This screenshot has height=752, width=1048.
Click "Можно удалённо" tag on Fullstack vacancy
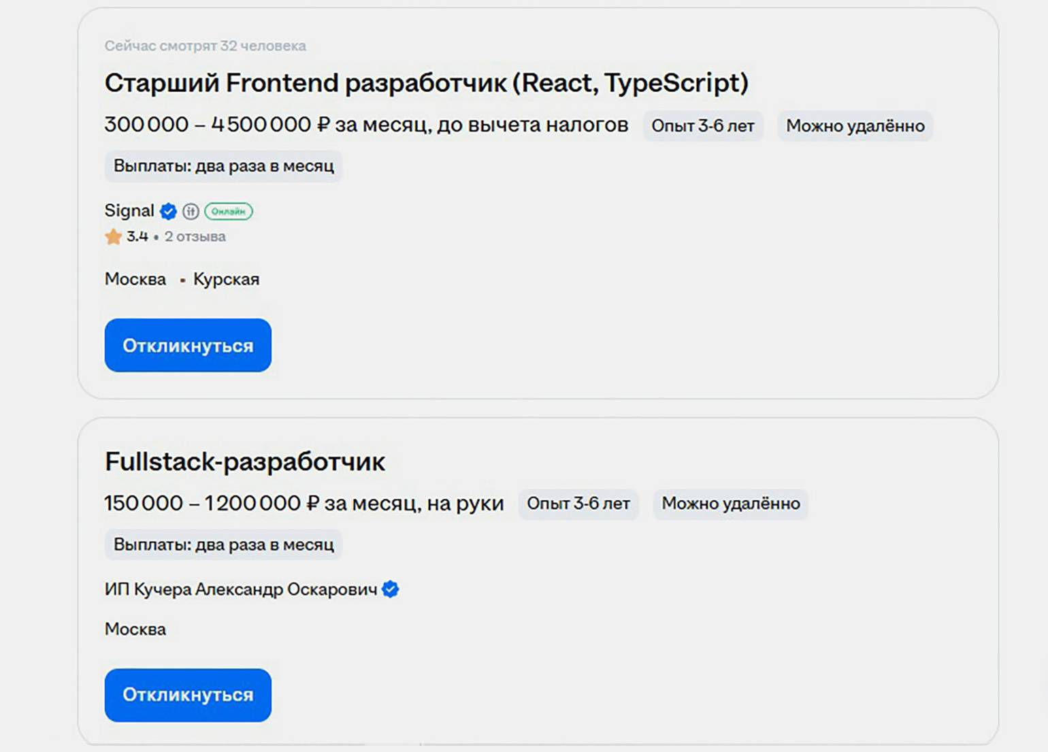730,504
